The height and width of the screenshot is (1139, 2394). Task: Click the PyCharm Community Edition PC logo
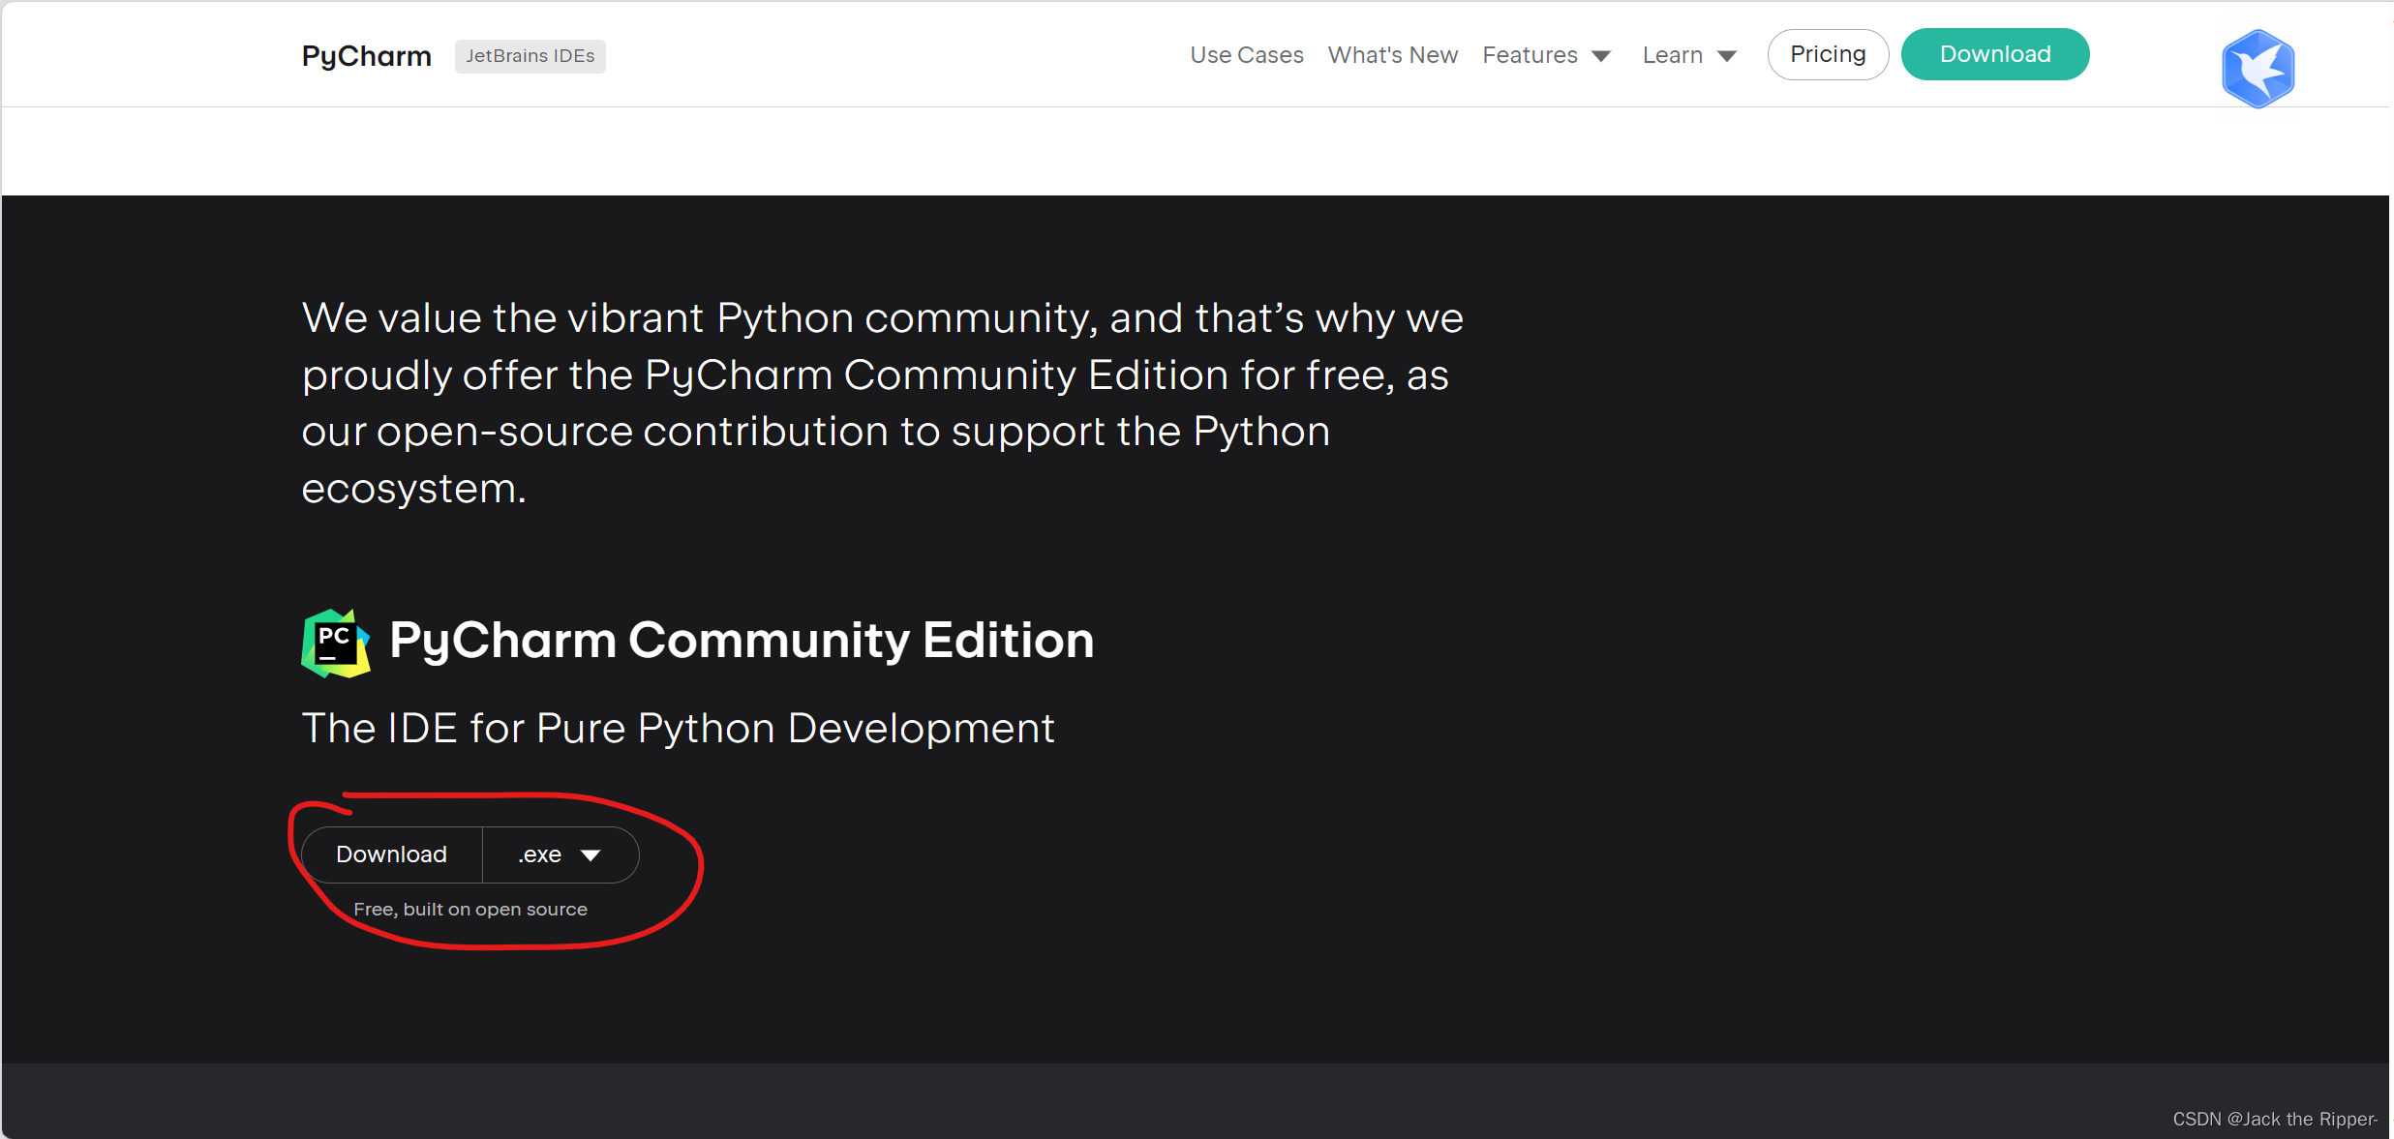click(x=335, y=643)
